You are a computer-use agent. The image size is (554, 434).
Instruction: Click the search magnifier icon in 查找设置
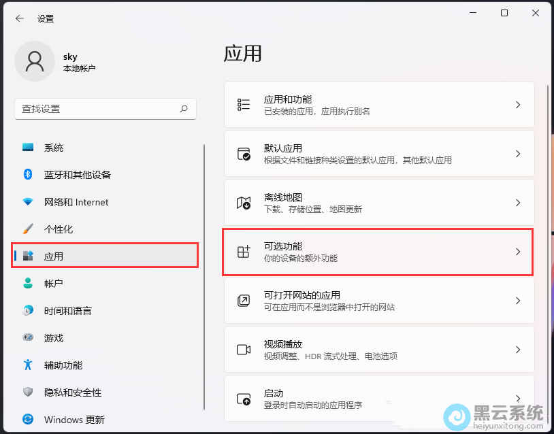pos(184,109)
